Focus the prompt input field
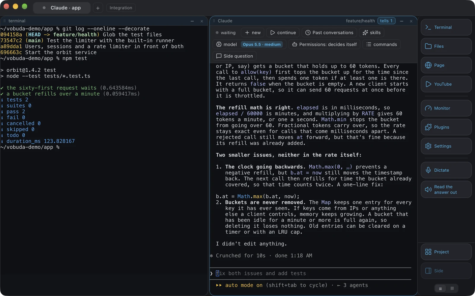This screenshot has width=475, height=296. 311,274
